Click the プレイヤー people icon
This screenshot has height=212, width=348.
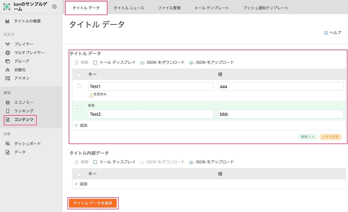click(x=8, y=44)
